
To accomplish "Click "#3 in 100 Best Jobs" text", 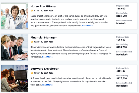I will tap(44, 73).
